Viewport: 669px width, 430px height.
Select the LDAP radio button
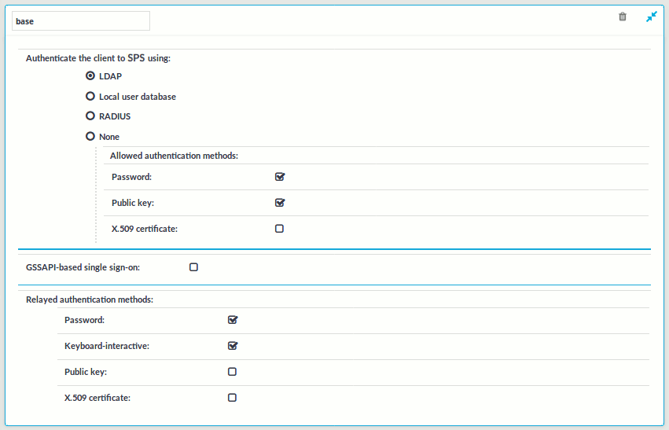point(90,76)
